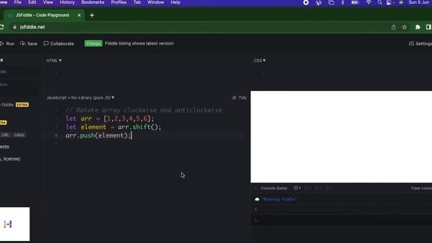Screen dimensions: 432x243
Task: Open the HTML panel dropdown
Action: (54, 61)
